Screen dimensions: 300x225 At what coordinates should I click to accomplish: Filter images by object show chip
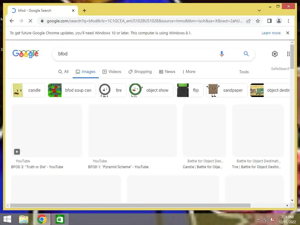coord(151,90)
